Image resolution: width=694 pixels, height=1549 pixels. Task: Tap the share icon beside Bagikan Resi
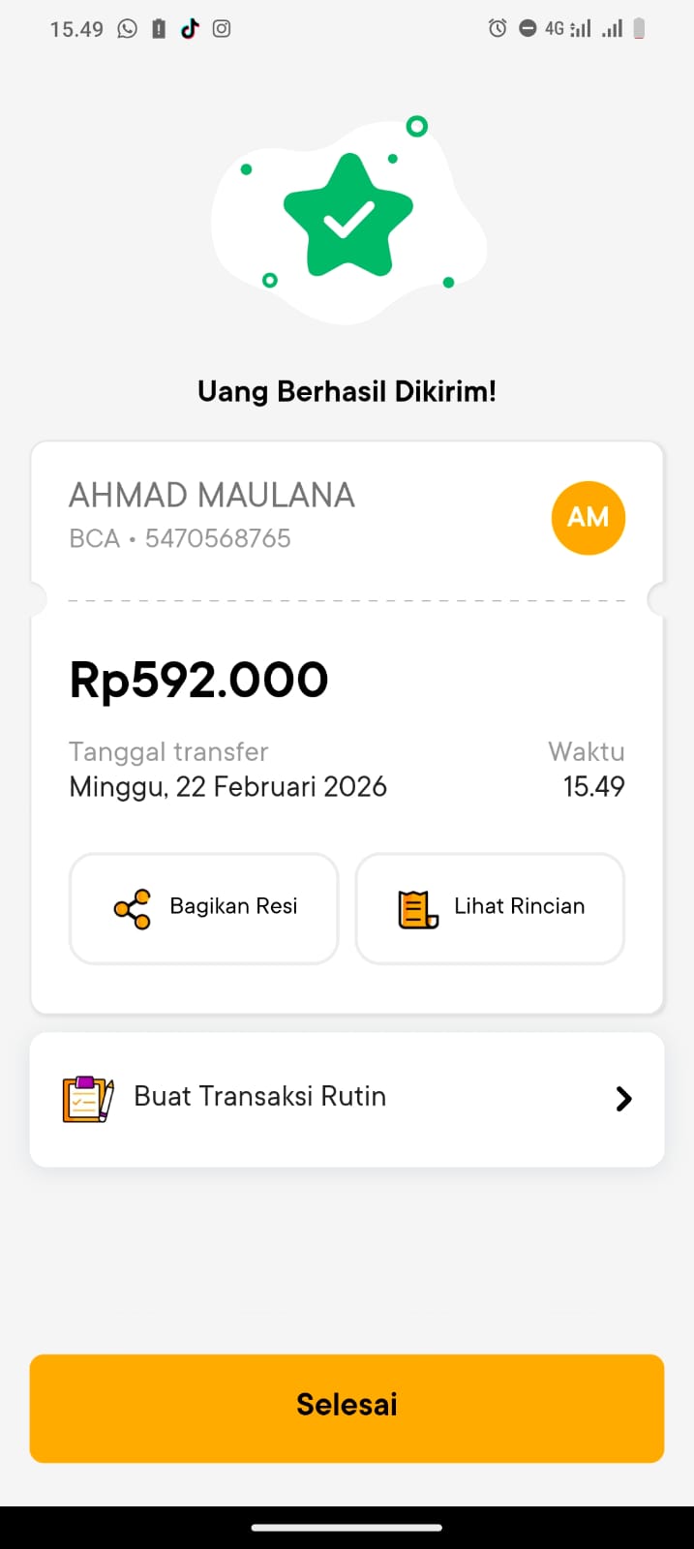coord(133,908)
